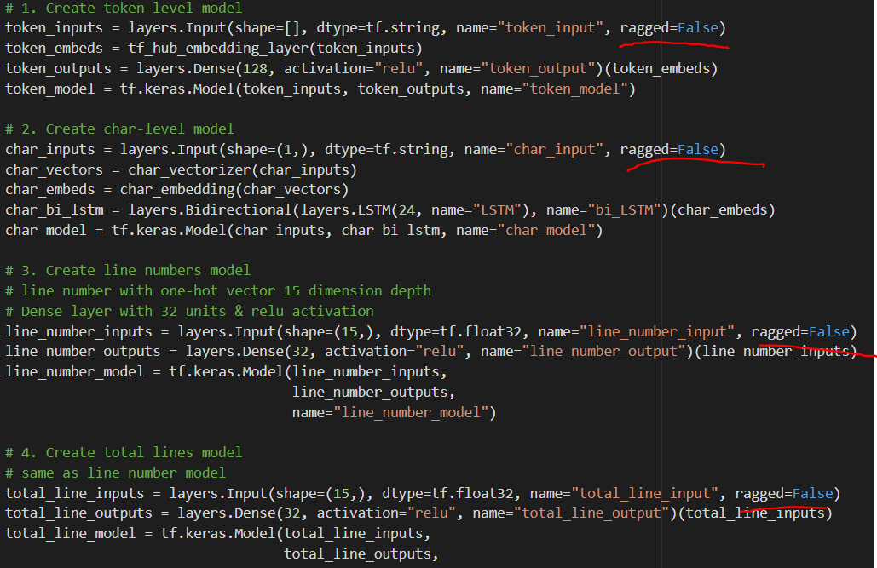Click 'char_embedding(char_vectors)'
This screenshot has width=877, height=568.
234,190
